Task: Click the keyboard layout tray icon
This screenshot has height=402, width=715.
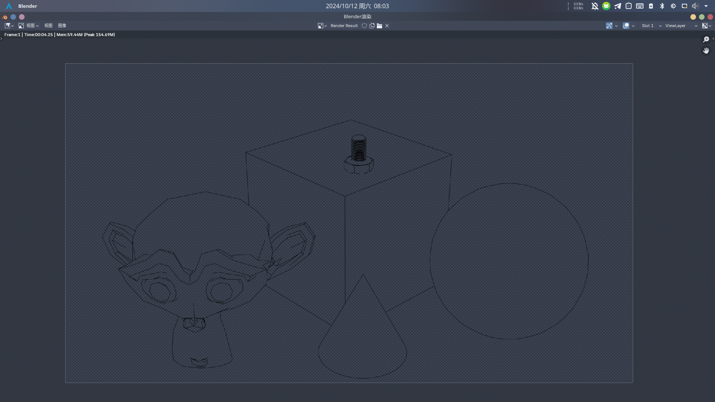Action: (x=640, y=6)
